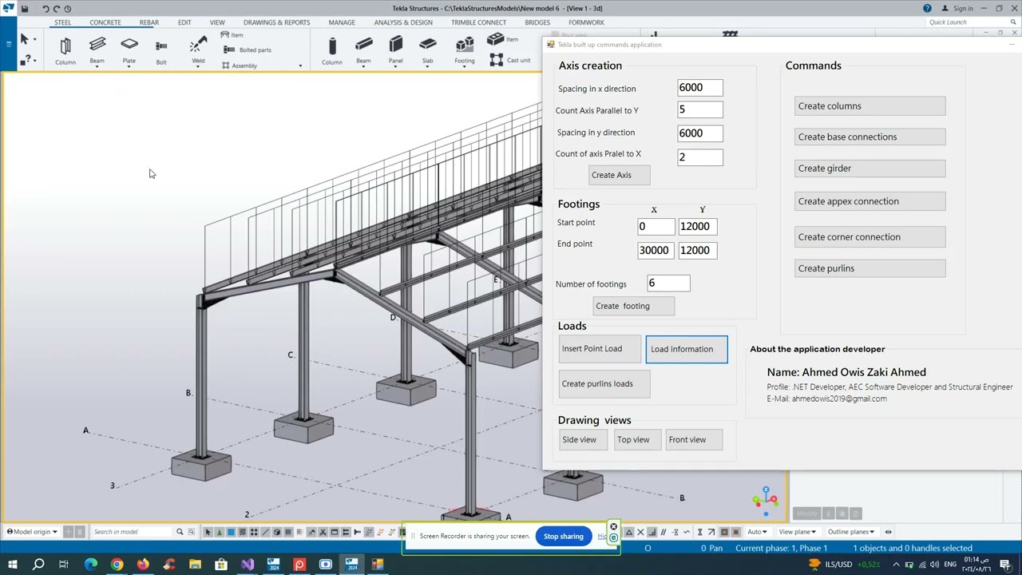Open the CONCRETE ribbon tab
The image size is (1022, 575).
tap(105, 22)
